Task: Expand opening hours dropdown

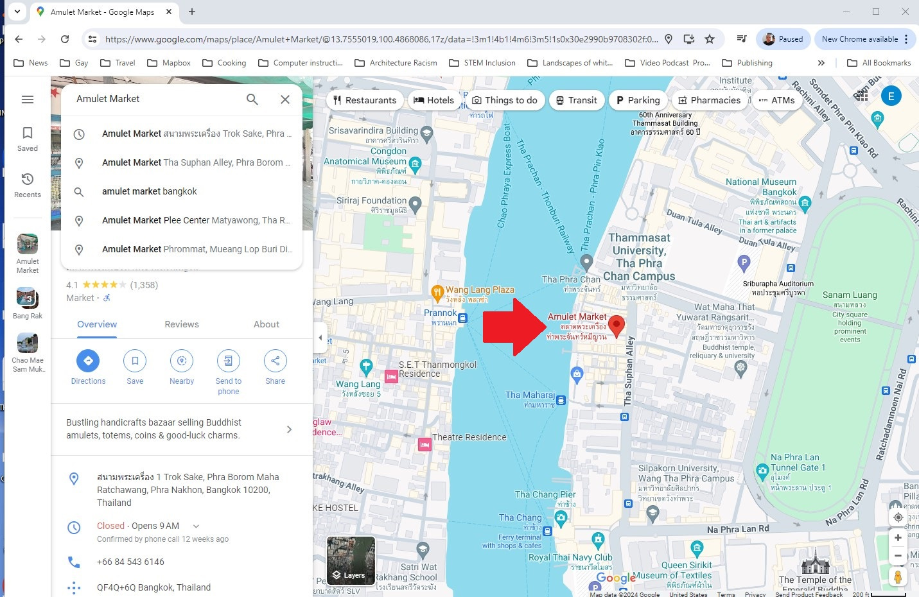Action: (196, 526)
